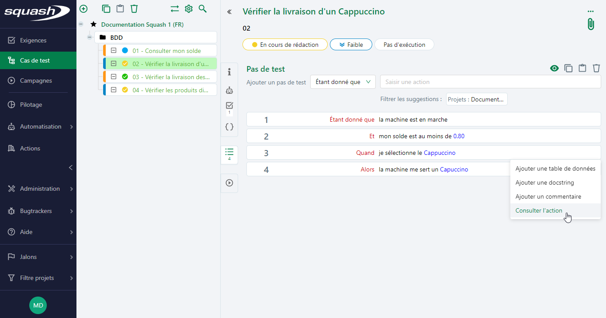Select Ajouter une docstring menu entry
Screen dimensions: 606x318
[544, 182]
